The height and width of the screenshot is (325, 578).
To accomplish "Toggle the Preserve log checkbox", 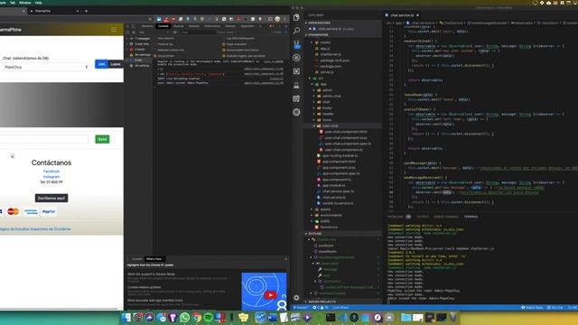I will tap(155, 44).
